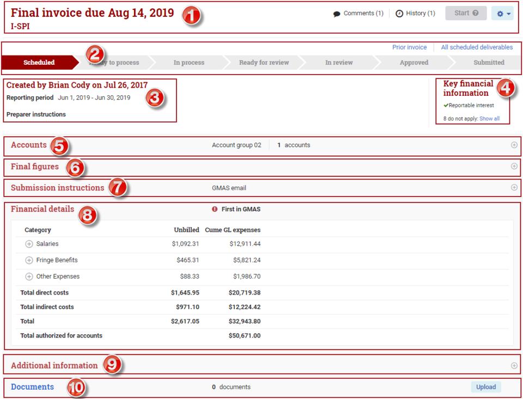Click the Upload documents button
Image resolution: width=523 pixels, height=399 pixels.
(485, 387)
